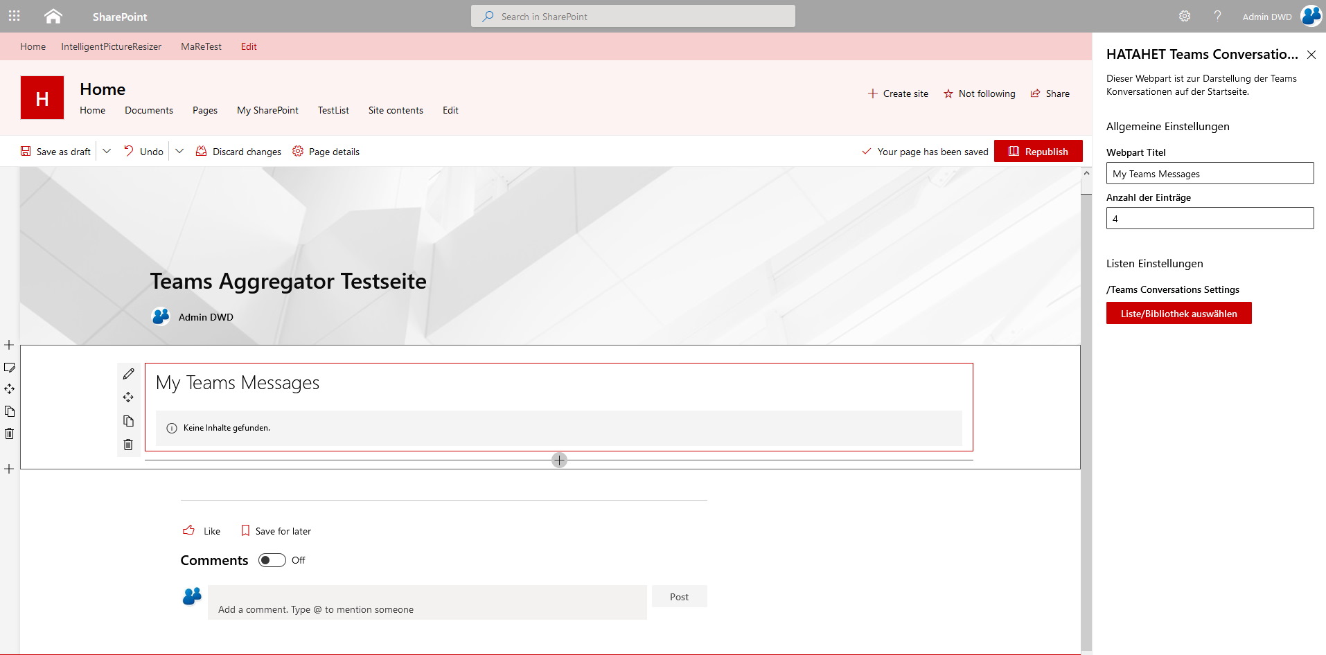Open Pages in site navigation
This screenshot has width=1326, height=655.
pos(205,110)
